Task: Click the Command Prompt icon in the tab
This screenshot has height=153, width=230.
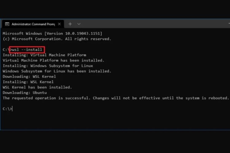Action: click(7, 24)
